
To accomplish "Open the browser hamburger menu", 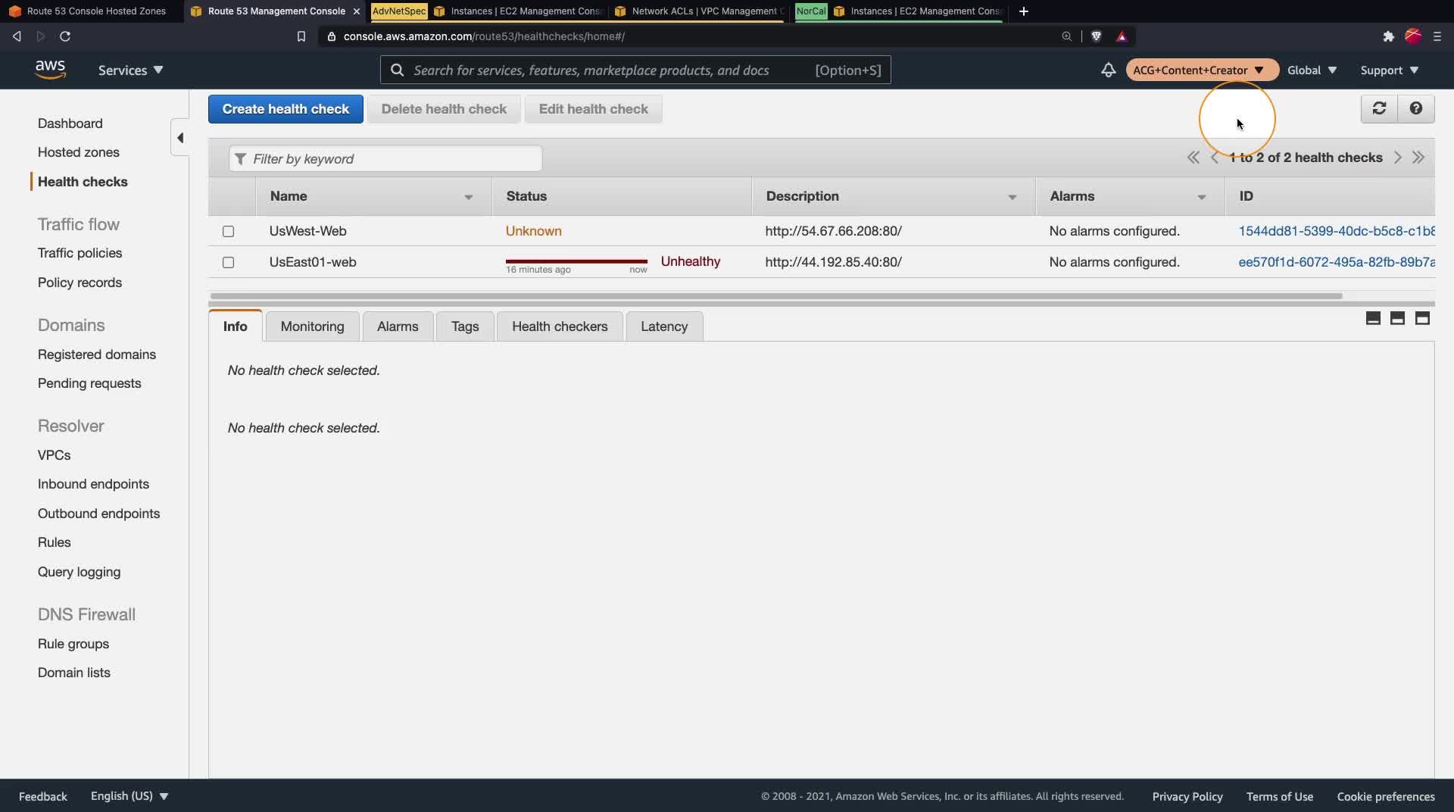I will pos(1437,36).
